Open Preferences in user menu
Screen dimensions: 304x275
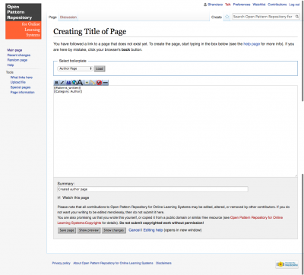click(x=242, y=5)
